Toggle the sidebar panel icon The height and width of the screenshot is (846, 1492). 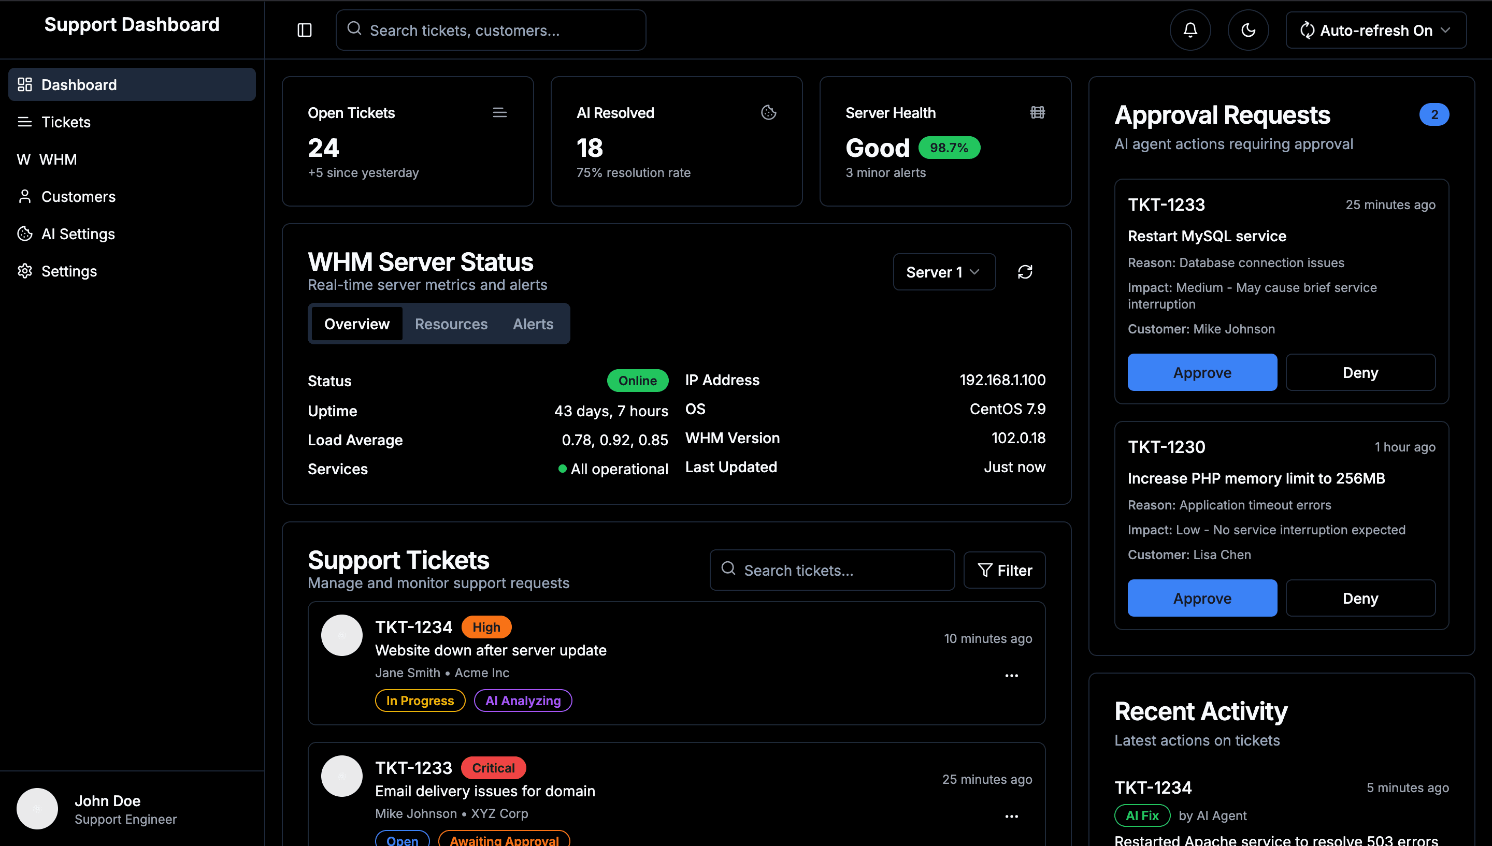pyautogui.click(x=305, y=30)
